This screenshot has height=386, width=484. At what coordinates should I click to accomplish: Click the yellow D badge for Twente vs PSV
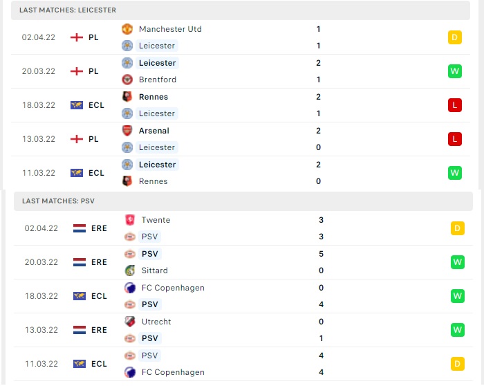[458, 228]
